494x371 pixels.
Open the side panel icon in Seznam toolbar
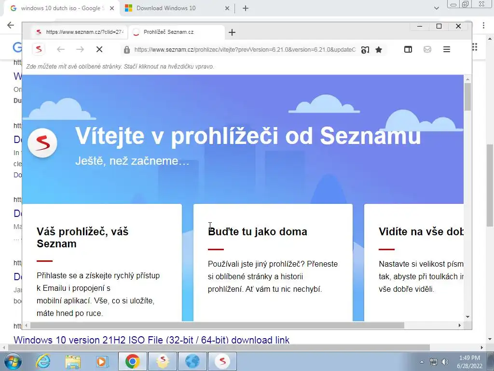click(x=408, y=49)
